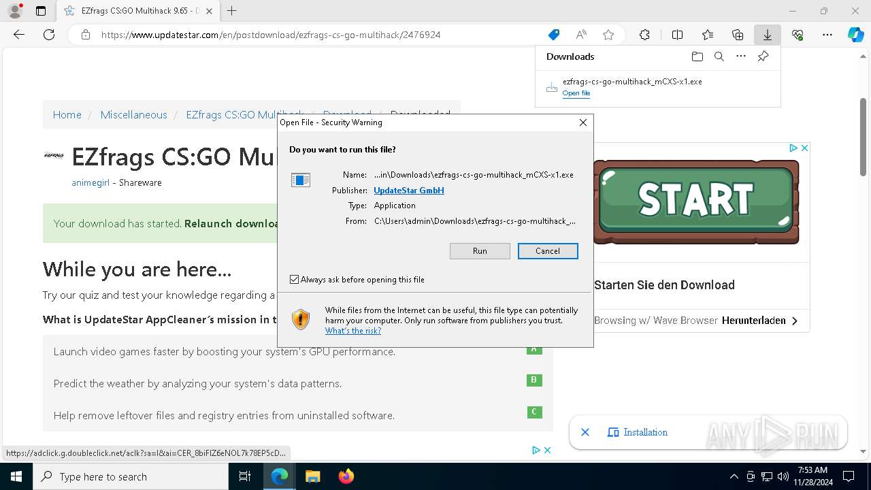The image size is (871, 490).
Task: Click the downloaded ezfrags exe file entry
Action: (x=632, y=82)
